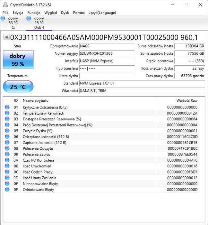The width and height of the screenshot is (208, 225).
Task: Open the Język(Language) menu
Action: click(102, 13)
